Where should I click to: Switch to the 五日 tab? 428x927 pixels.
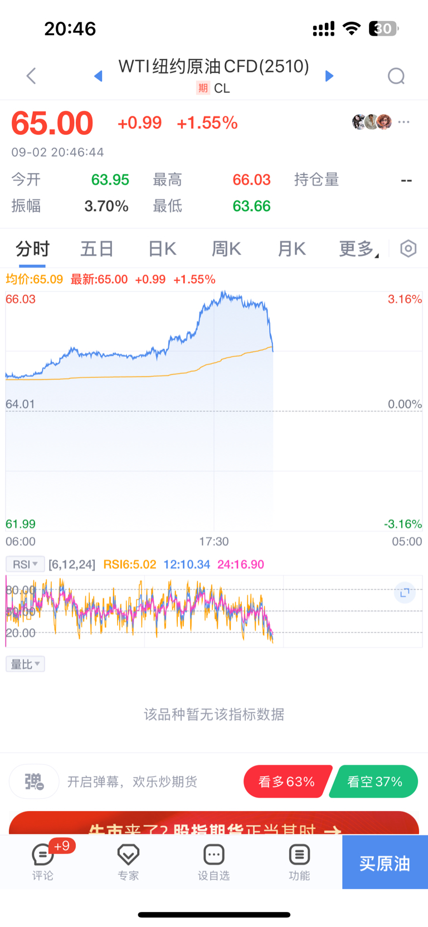click(x=97, y=249)
